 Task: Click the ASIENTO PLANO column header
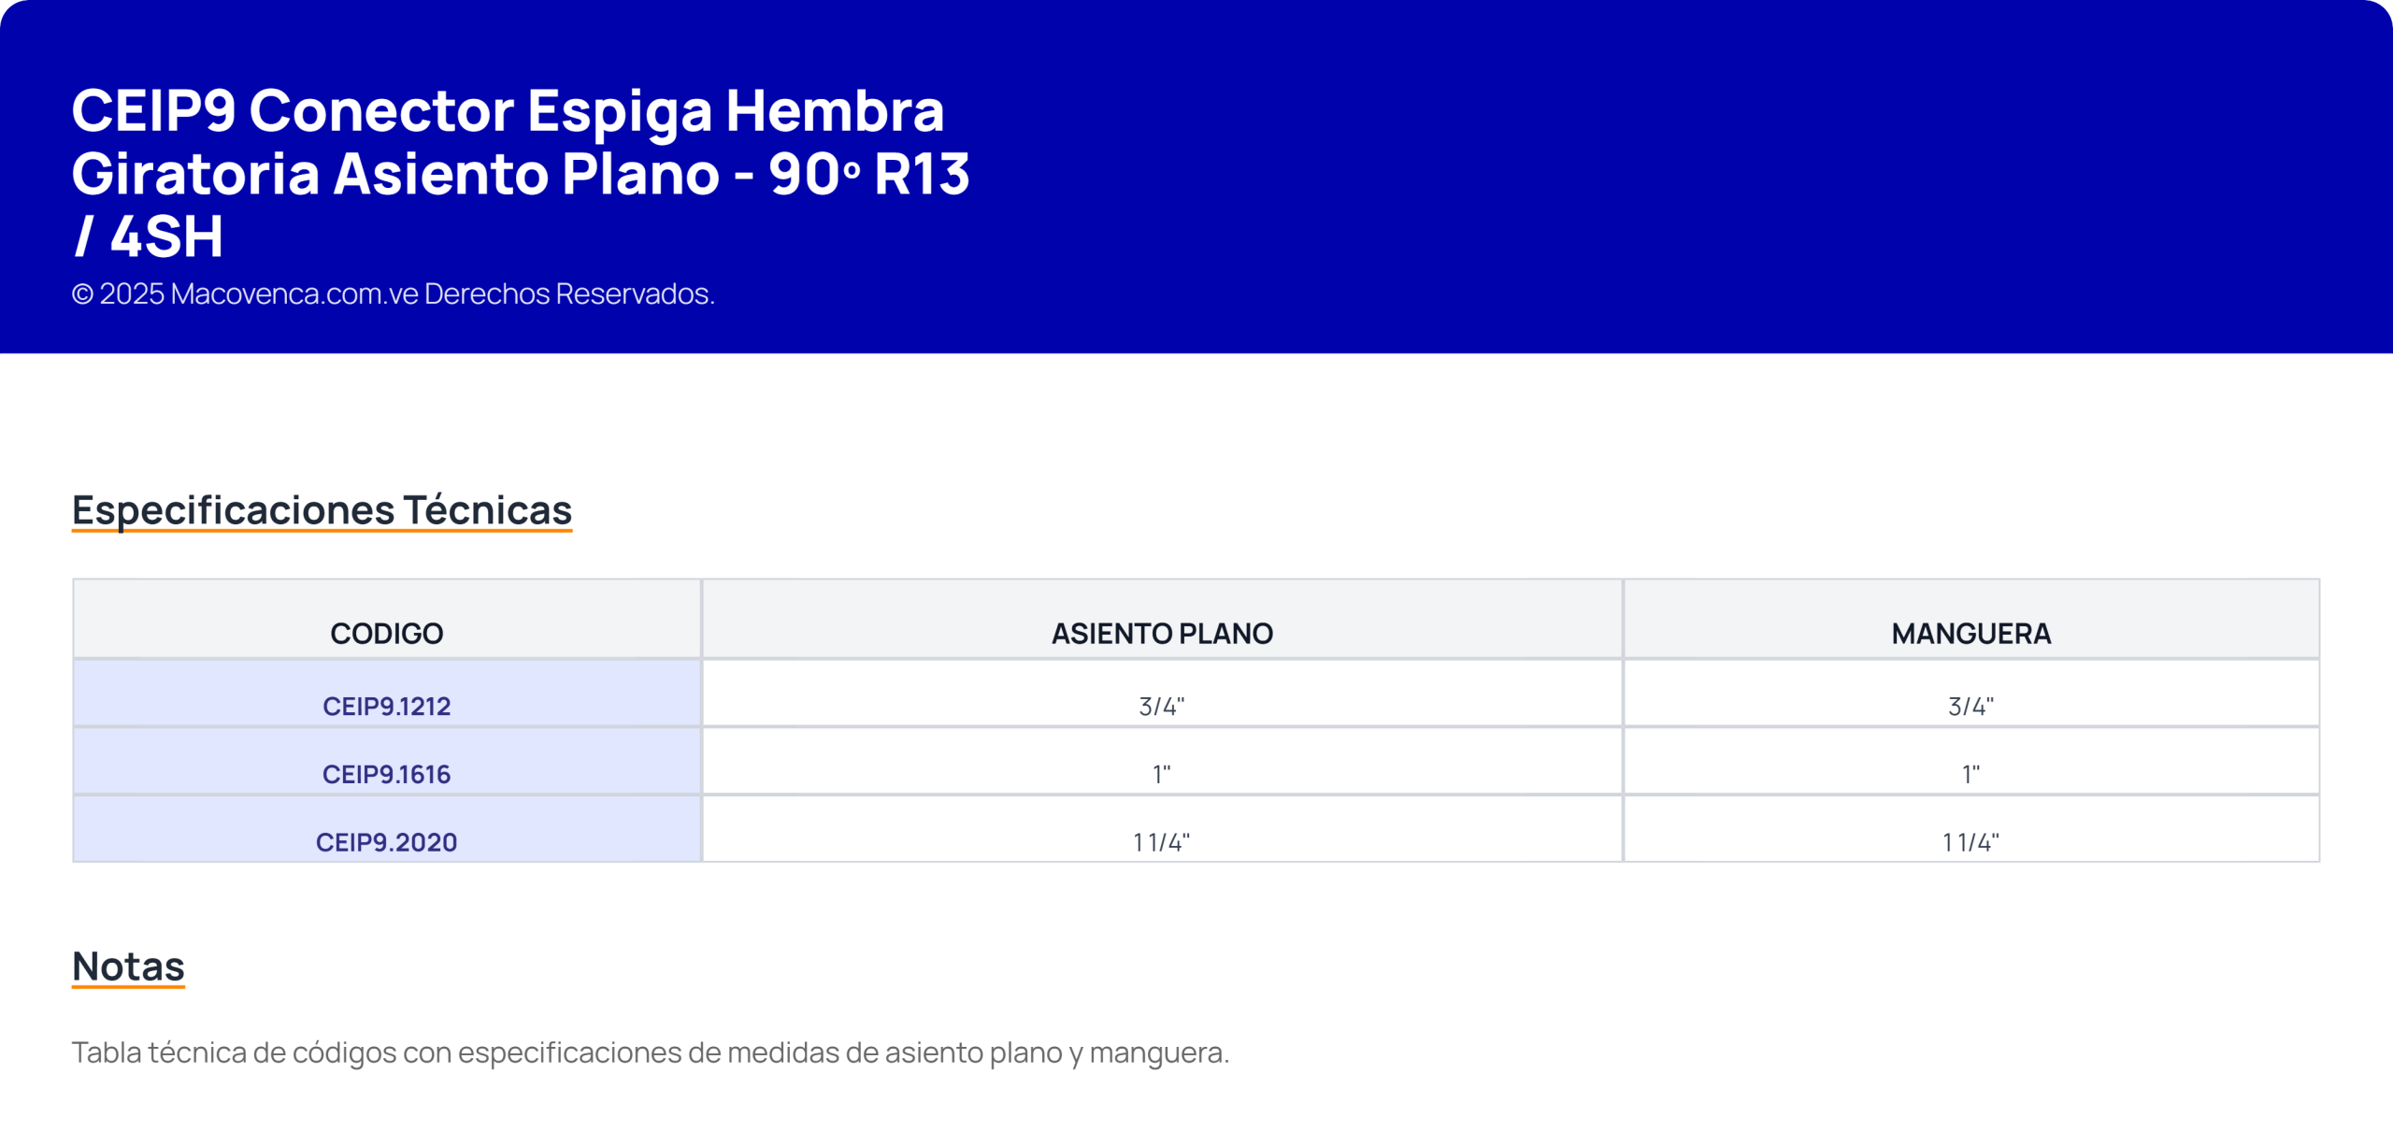[1161, 634]
